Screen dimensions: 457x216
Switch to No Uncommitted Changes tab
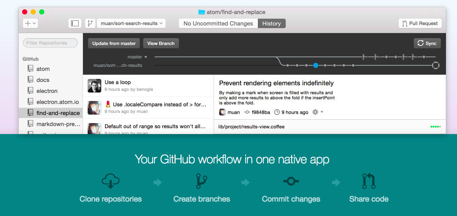[218, 23]
